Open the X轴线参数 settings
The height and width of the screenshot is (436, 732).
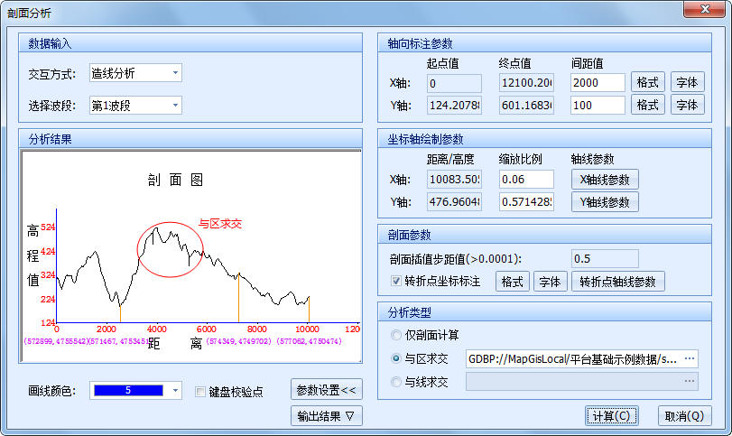[605, 179]
